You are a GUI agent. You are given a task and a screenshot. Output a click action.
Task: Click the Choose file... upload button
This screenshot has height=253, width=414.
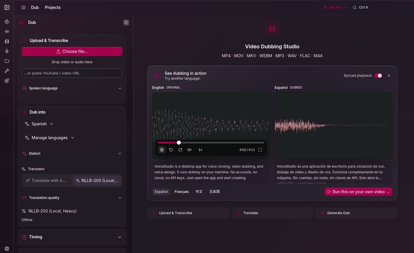pyautogui.click(x=72, y=51)
